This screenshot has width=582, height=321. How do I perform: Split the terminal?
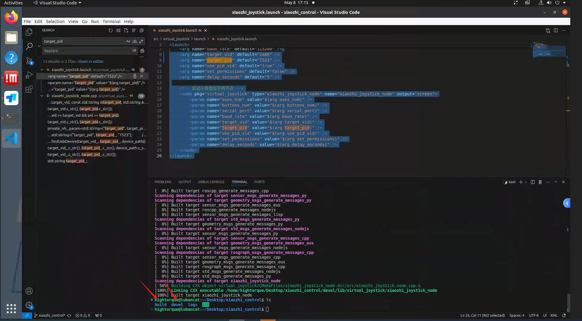[532, 182]
